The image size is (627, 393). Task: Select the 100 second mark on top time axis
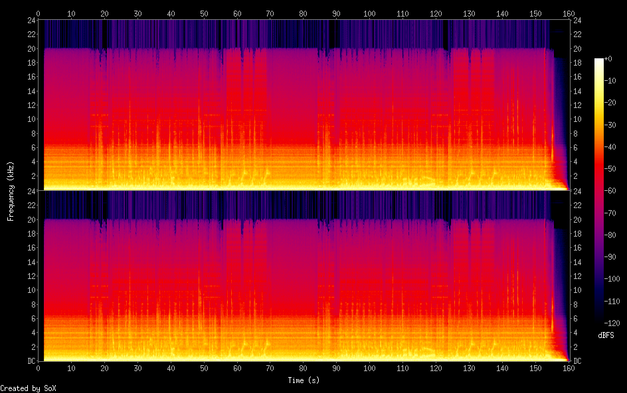[369, 13]
